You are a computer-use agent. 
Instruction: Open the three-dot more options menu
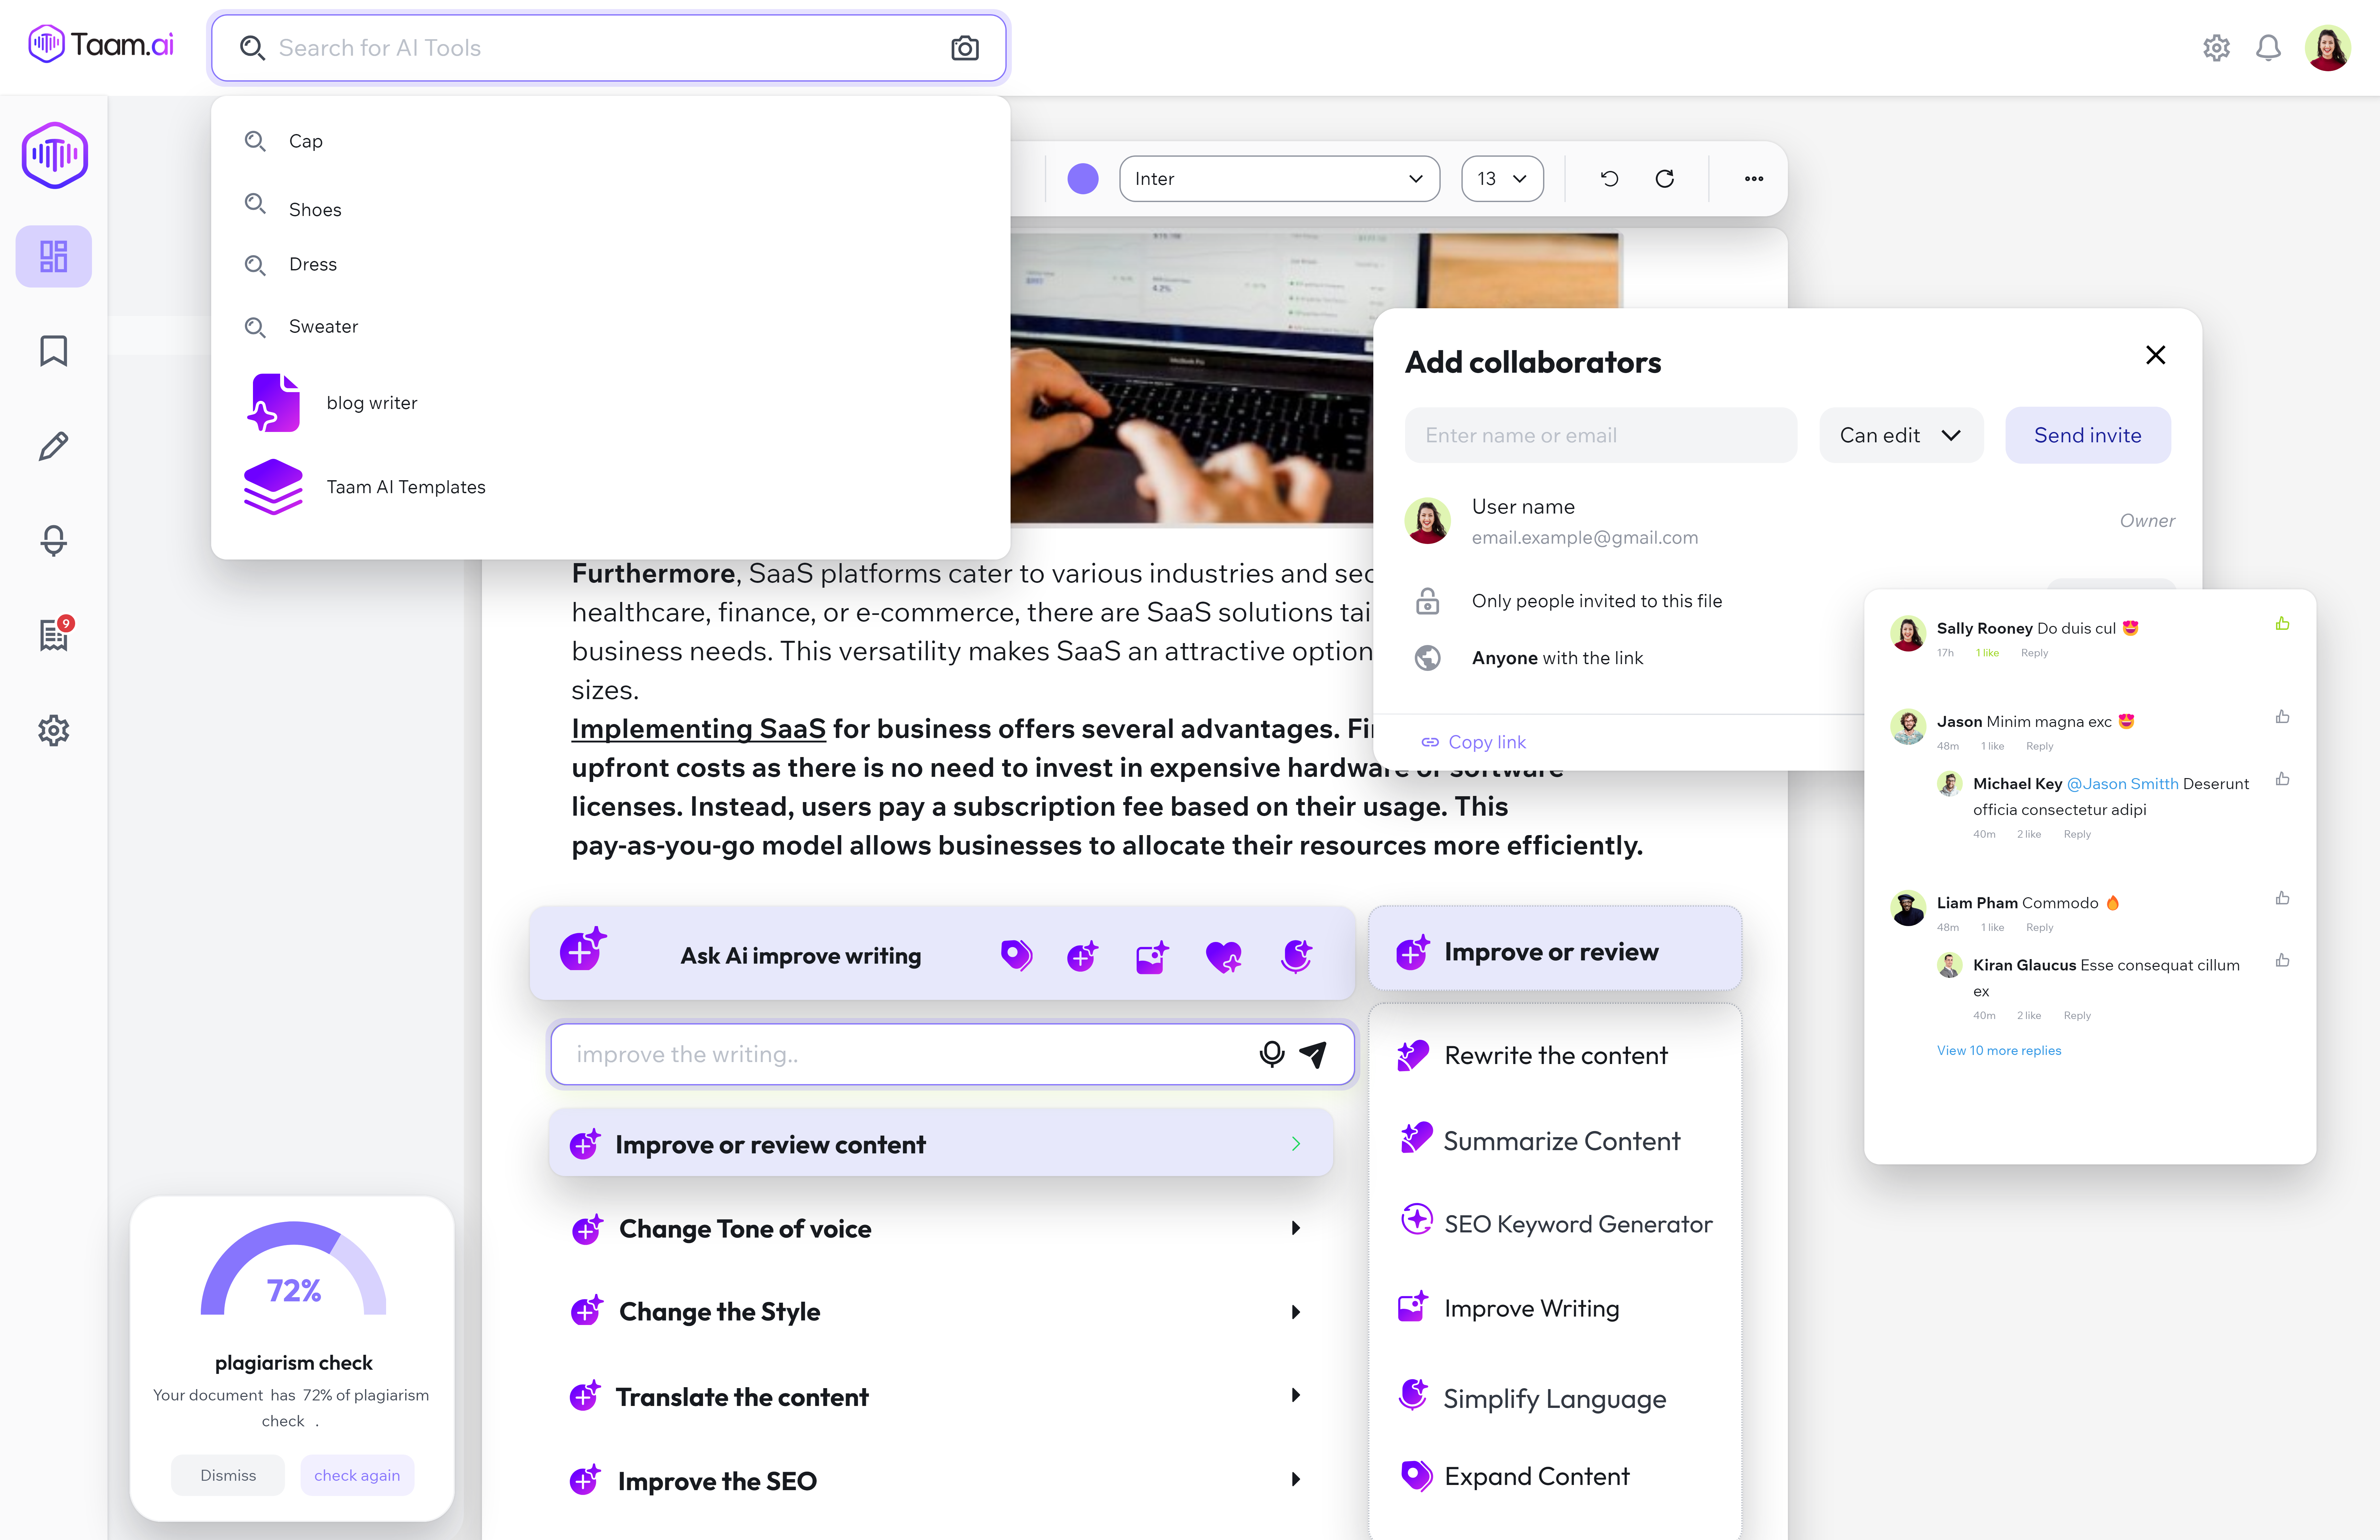(x=1754, y=179)
